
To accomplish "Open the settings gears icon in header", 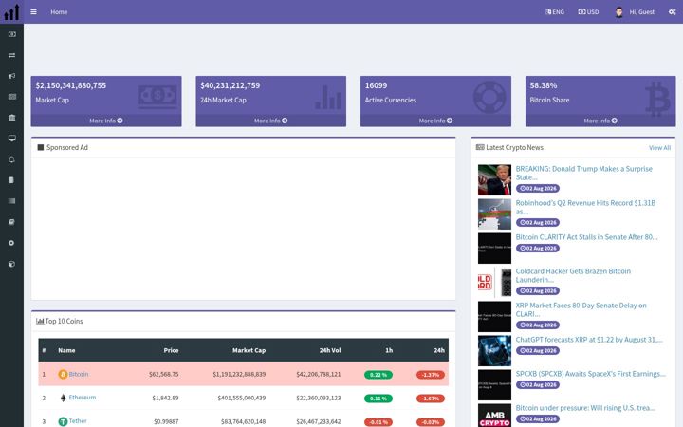I will coord(673,12).
